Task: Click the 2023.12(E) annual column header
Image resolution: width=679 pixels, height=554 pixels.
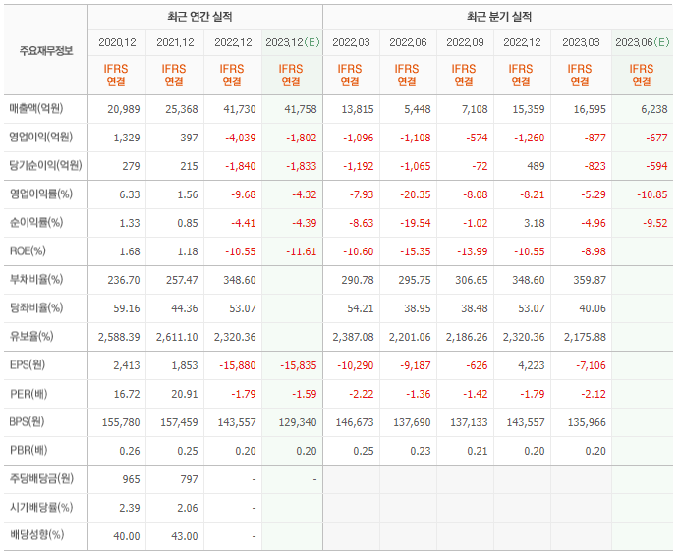Action: click(292, 42)
